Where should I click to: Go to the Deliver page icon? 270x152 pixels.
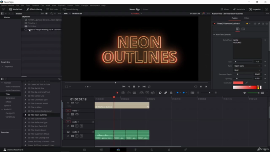tap(186, 149)
